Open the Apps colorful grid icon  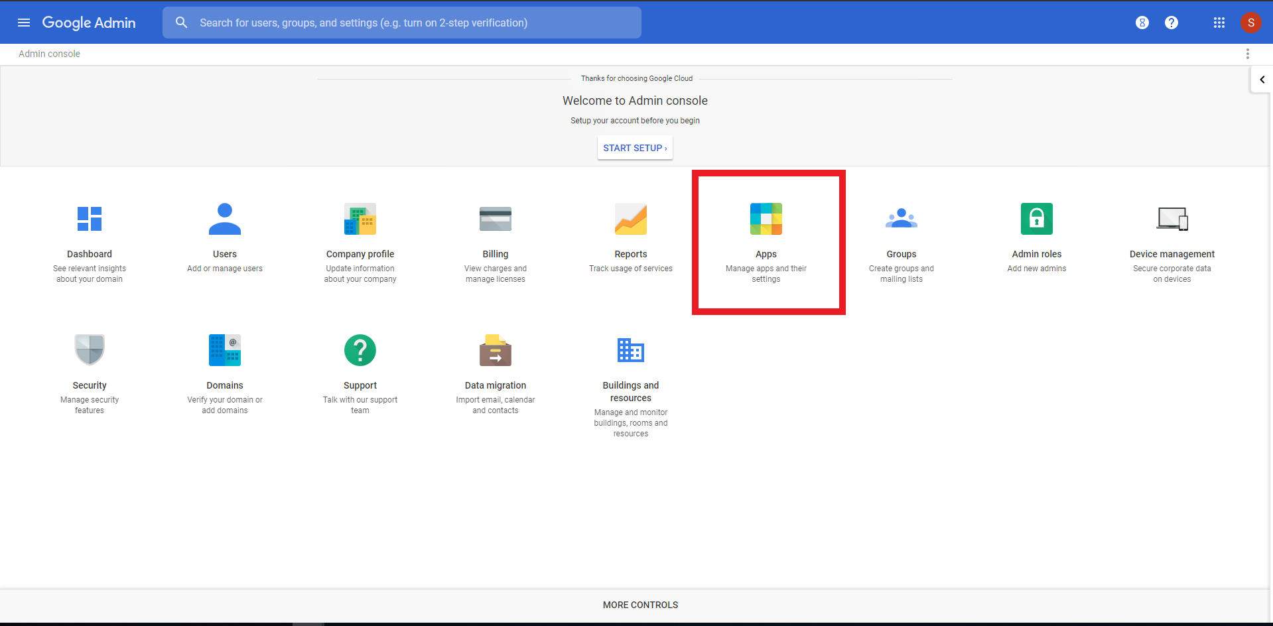[766, 219]
